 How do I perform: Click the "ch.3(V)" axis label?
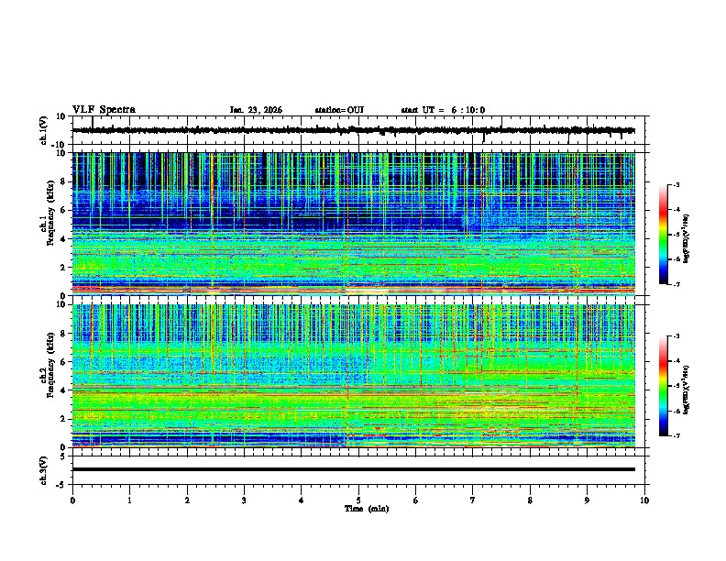pyautogui.click(x=44, y=470)
